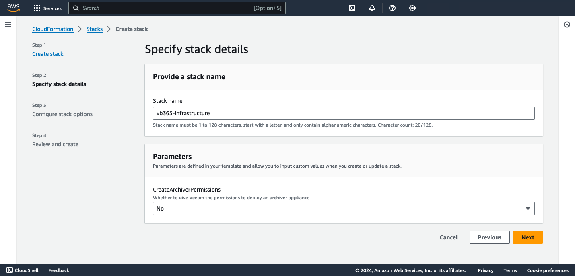The height and width of the screenshot is (276, 575).
Task: Open the CloudShell terminal icon in top navigation
Action: [x=352, y=8]
